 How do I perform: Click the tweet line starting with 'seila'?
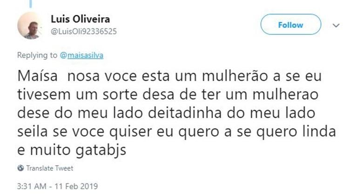[x=177, y=133]
